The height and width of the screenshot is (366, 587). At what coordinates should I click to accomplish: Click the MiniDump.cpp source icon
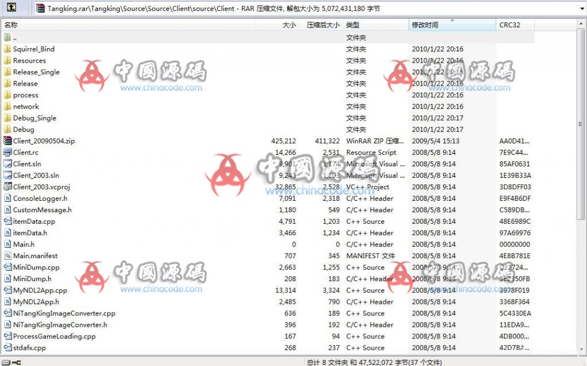[7, 267]
